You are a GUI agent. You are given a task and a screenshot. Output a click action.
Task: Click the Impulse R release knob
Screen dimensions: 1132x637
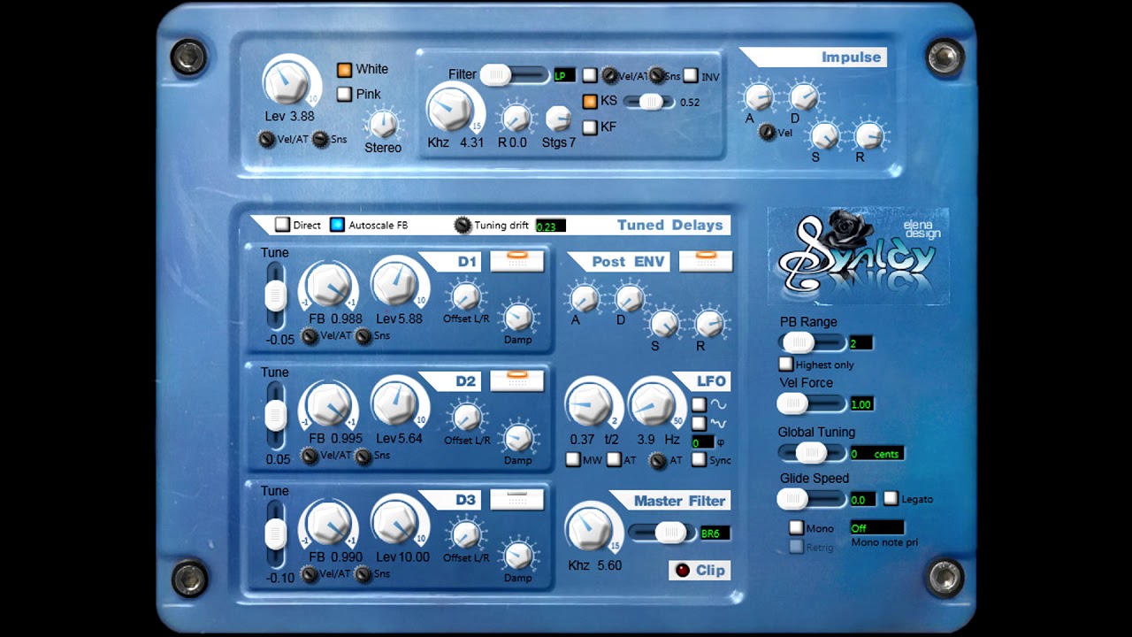(x=868, y=135)
